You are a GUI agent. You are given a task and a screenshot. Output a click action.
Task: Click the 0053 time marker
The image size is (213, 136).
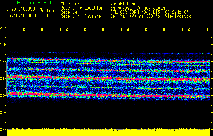pyautogui.click(x=64, y=29)
